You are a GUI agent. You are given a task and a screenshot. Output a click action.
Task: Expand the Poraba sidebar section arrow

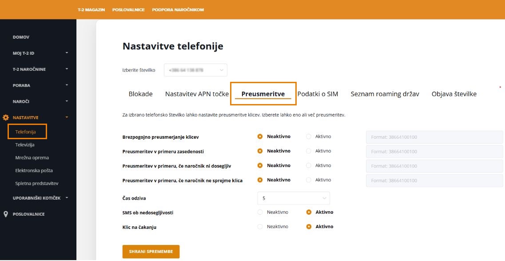(x=67, y=85)
